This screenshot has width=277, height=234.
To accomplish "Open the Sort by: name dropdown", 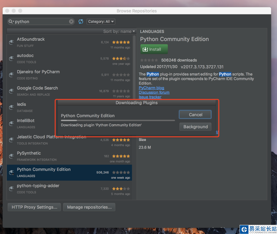I will point(119,31).
